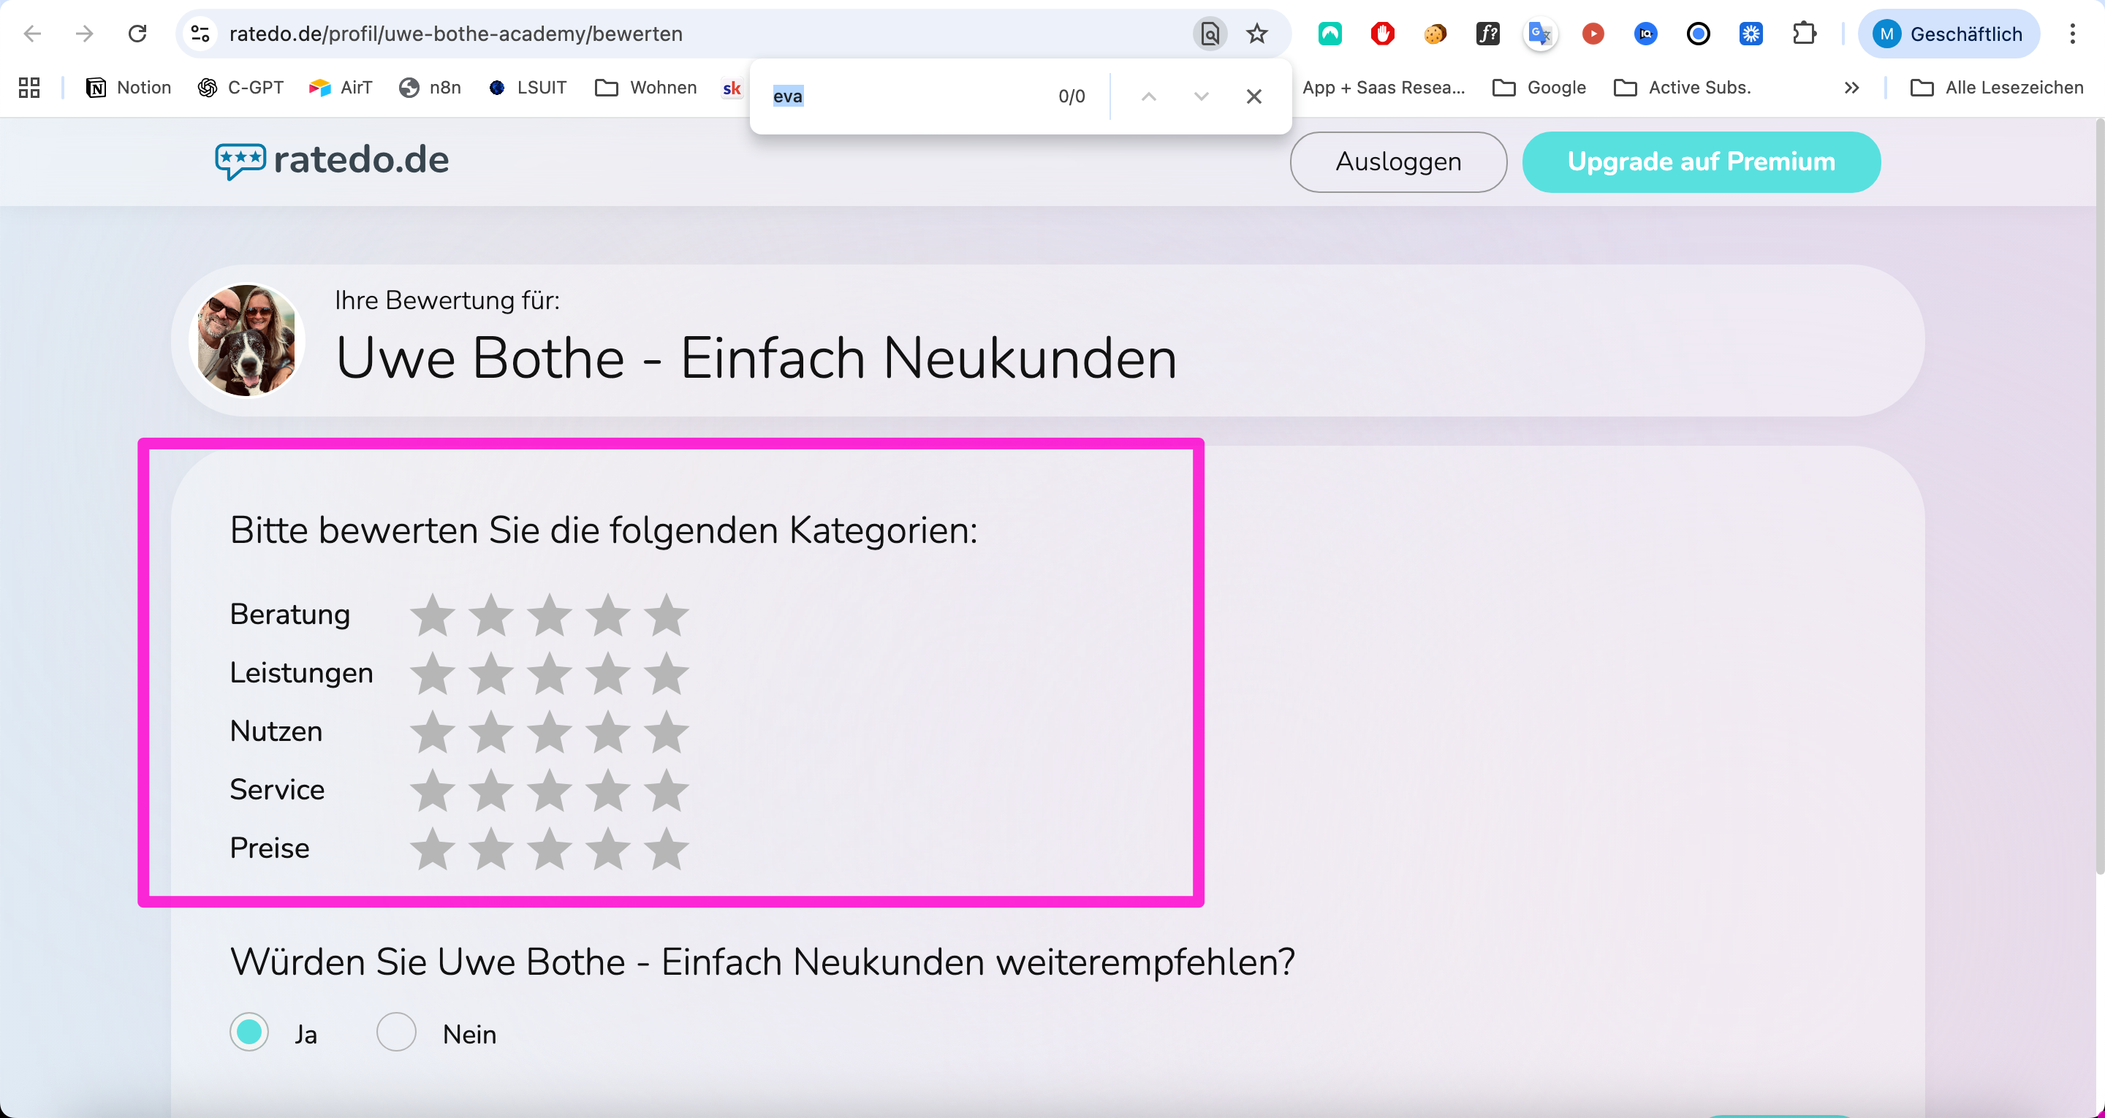Rate Service with two stars

(x=491, y=791)
